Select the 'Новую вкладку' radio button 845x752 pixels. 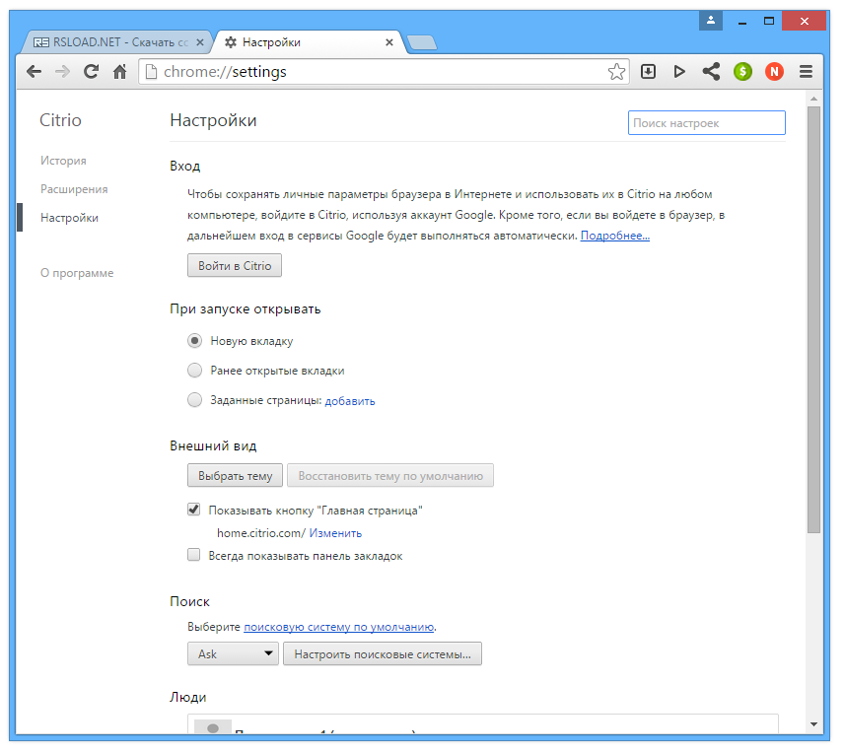point(194,340)
